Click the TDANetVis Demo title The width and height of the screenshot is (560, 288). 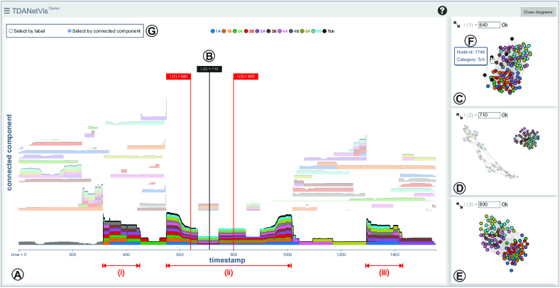coord(35,11)
